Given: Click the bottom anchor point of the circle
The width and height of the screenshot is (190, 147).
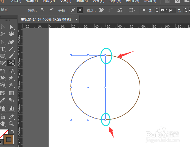Looking at the screenshot, I should point(105,120).
